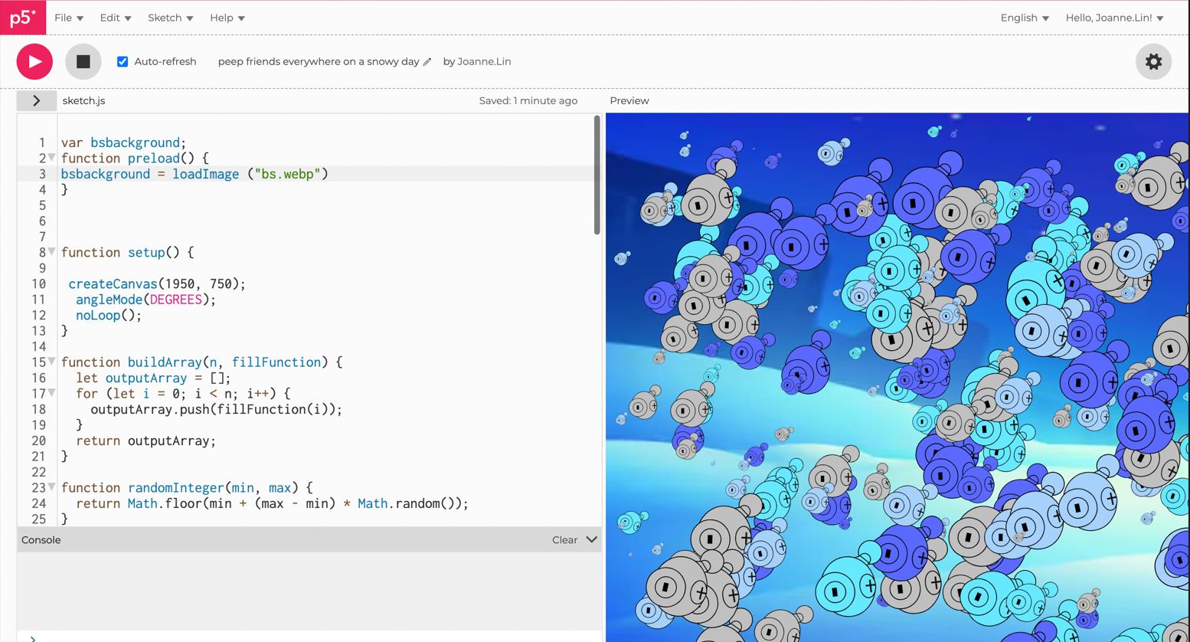
Task: Edit sketch name with pencil icon
Action: [x=427, y=62]
